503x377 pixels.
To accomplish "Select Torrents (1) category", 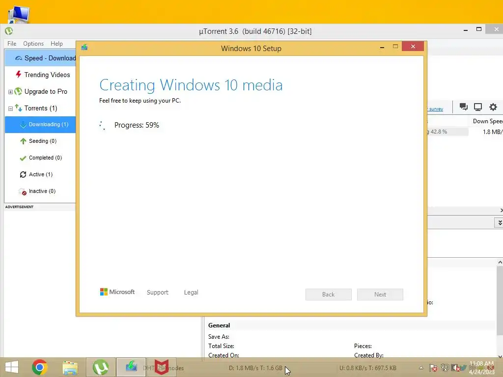I will (x=41, y=108).
